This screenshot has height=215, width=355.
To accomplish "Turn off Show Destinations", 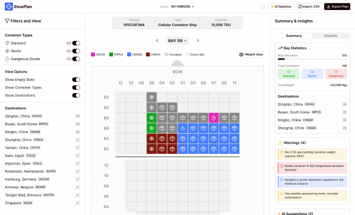I will tap(76, 96).
